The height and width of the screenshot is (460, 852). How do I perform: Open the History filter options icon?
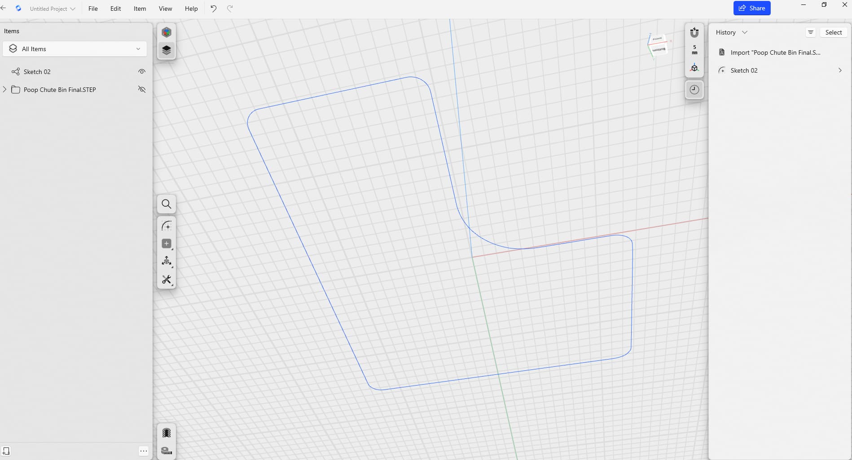811,32
